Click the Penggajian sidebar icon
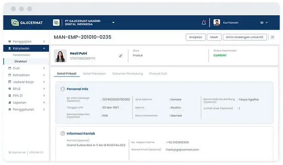The width and height of the screenshot is (283, 165). pyautogui.click(x=10, y=41)
